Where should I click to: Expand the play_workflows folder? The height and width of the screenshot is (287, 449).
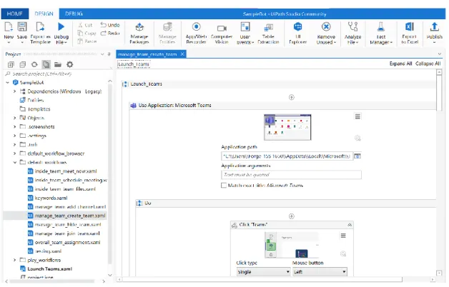(14, 260)
